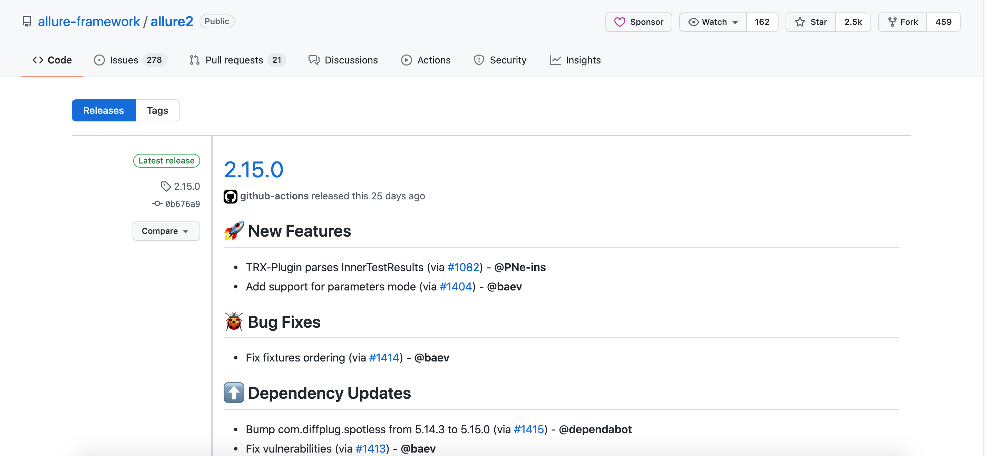Viewport: 985px width, 456px height.
Task: View the 459 forks count
Action: click(943, 22)
